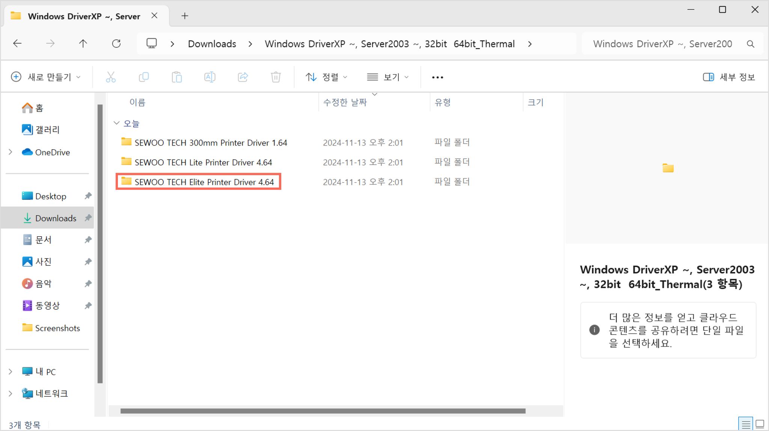Click the forward navigation arrow
769x431 pixels.
[x=50, y=44]
